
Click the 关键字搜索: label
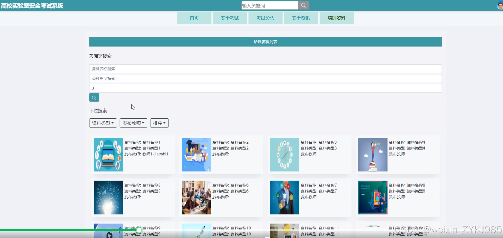tap(101, 56)
